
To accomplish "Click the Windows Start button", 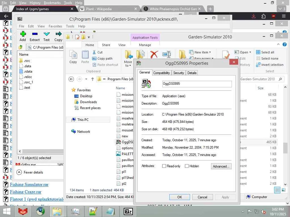I will pos(7,211).
